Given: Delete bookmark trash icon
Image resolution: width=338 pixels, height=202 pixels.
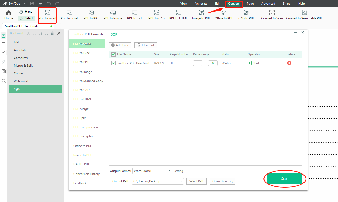Looking at the screenshot, I should 52,33.
